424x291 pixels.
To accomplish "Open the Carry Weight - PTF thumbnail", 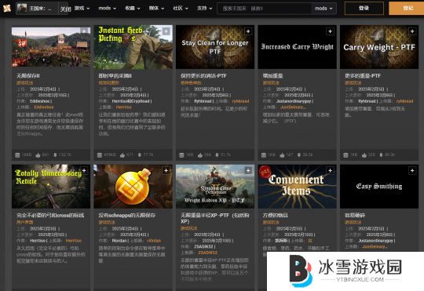I will pyautogui.click(x=379, y=47).
